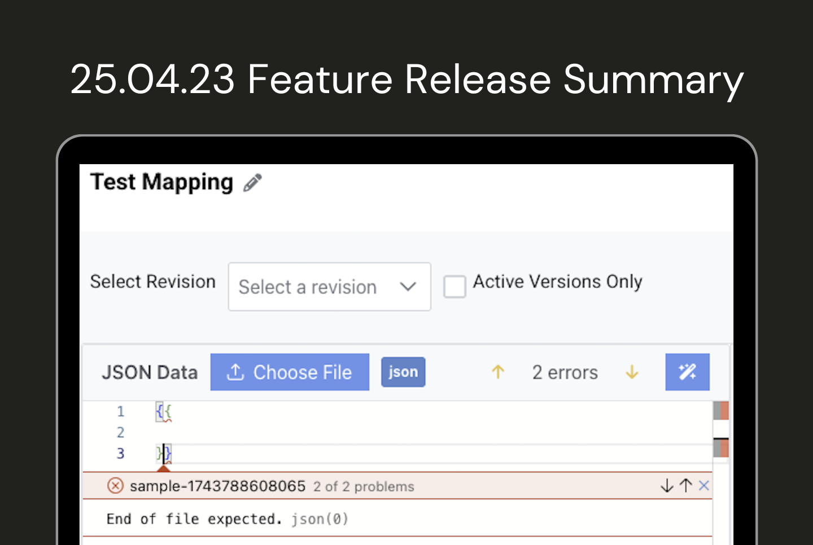Click the closing braces on line 3
The image size is (813, 545).
pos(164,454)
